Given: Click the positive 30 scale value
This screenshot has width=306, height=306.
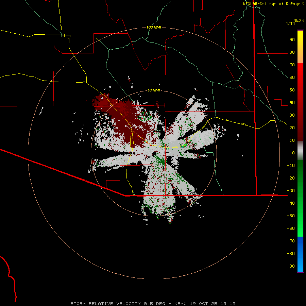Looking at the screenshot, I should pos(292,115).
